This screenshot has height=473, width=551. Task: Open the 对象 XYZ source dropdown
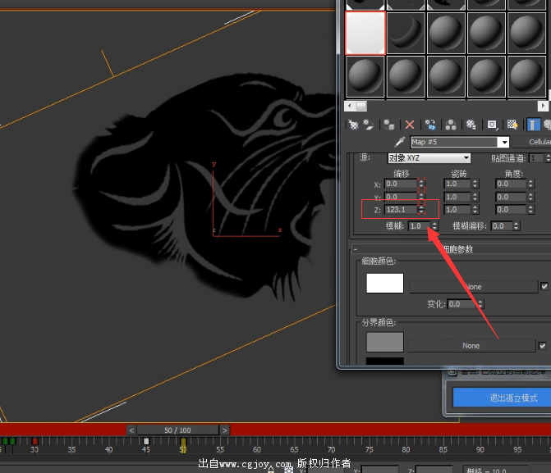[466, 157]
